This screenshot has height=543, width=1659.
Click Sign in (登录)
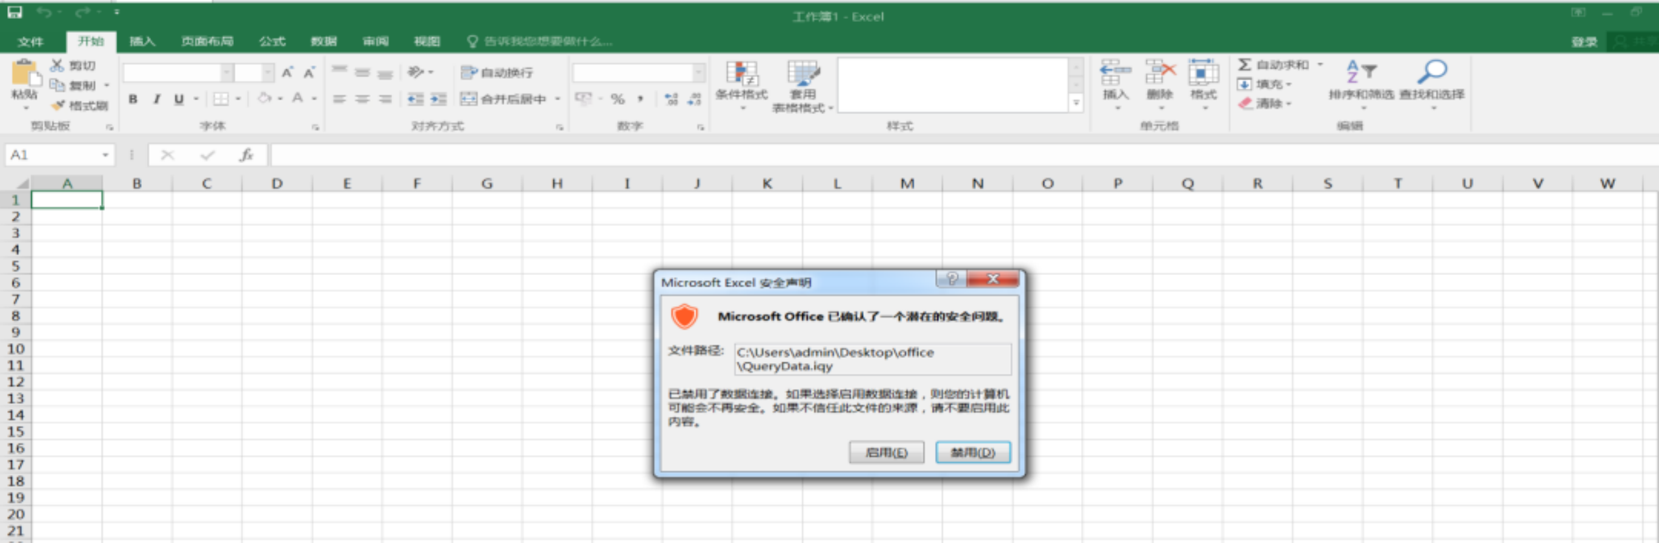[1584, 42]
